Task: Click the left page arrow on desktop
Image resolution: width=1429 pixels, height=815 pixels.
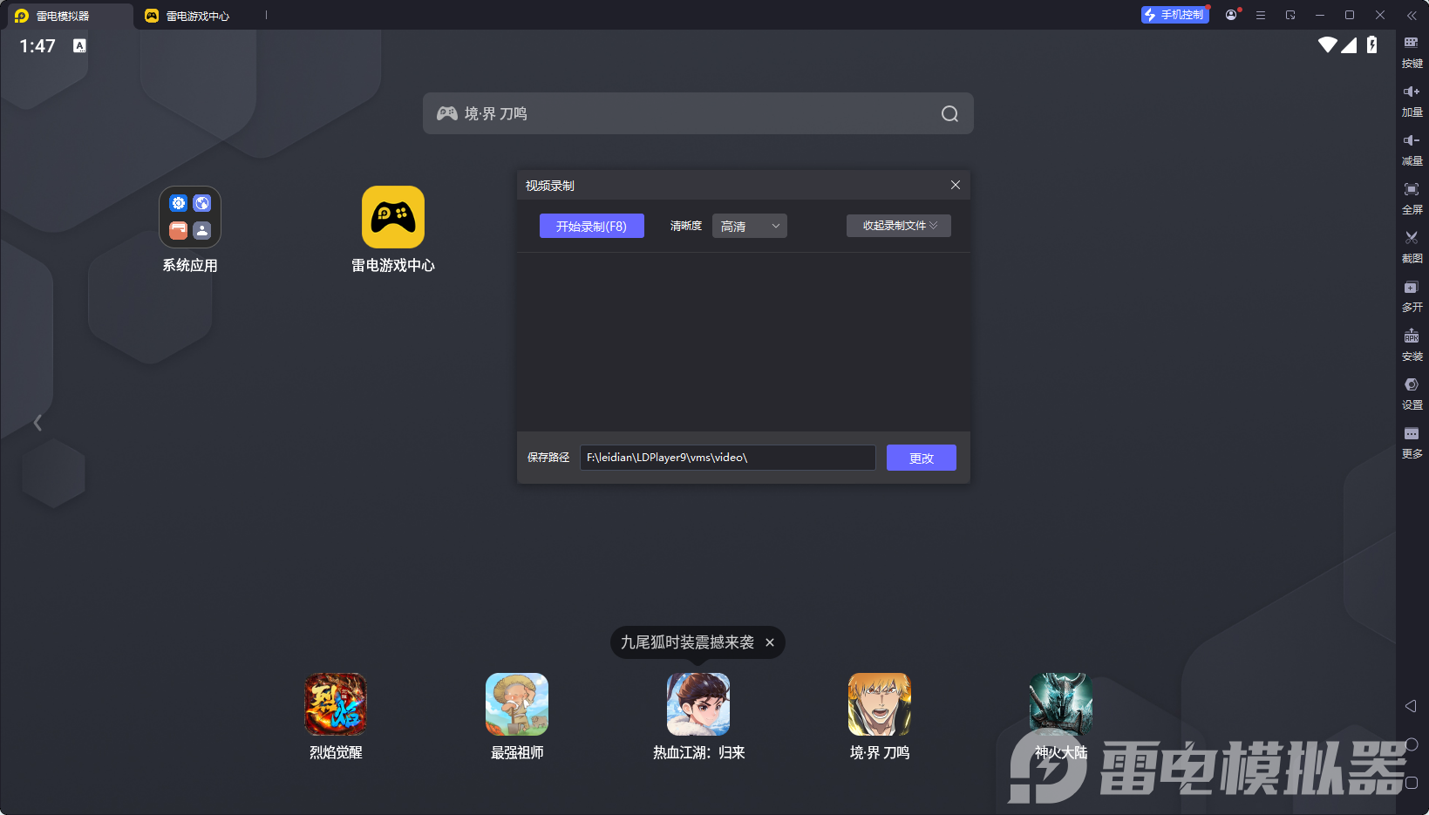Action: tap(37, 423)
